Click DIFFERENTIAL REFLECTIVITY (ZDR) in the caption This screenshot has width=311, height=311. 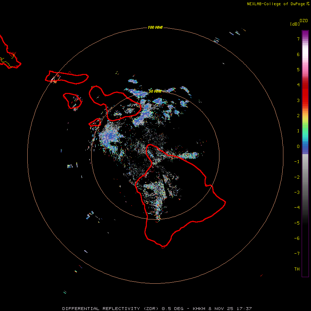point(110,309)
